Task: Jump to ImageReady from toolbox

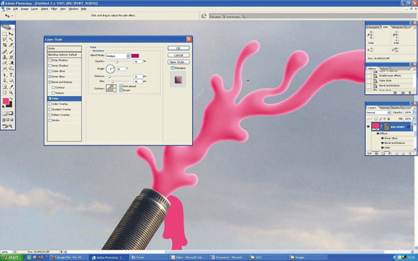Action: coord(8,126)
